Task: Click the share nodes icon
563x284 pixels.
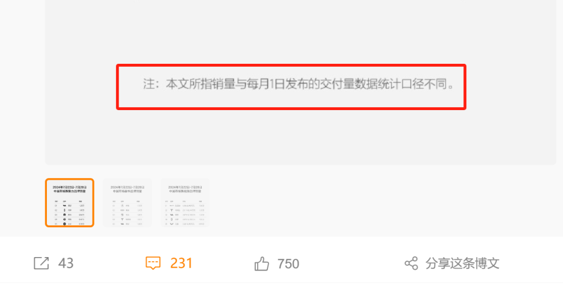Action: [x=411, y=263]
